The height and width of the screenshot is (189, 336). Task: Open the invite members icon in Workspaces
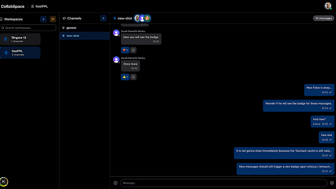tap(53, 19)
